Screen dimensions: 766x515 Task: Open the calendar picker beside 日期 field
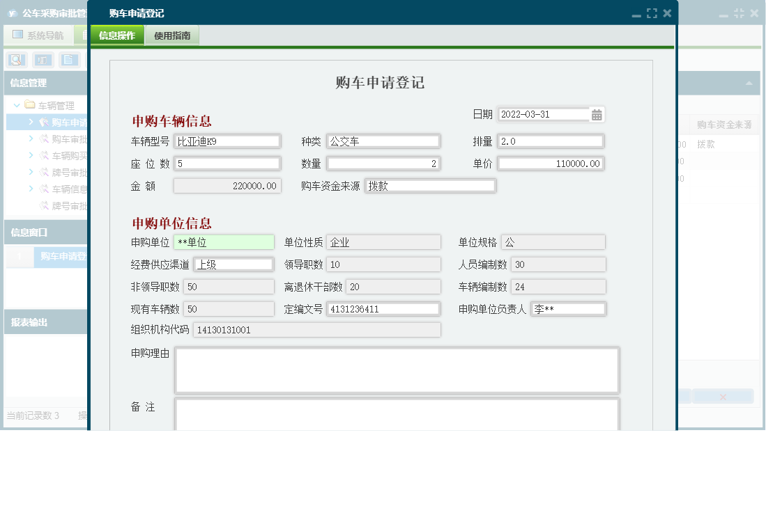point(597,115)
